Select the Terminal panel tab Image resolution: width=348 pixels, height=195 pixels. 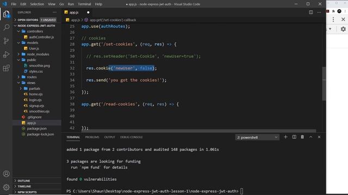click(x=73, y=137)
